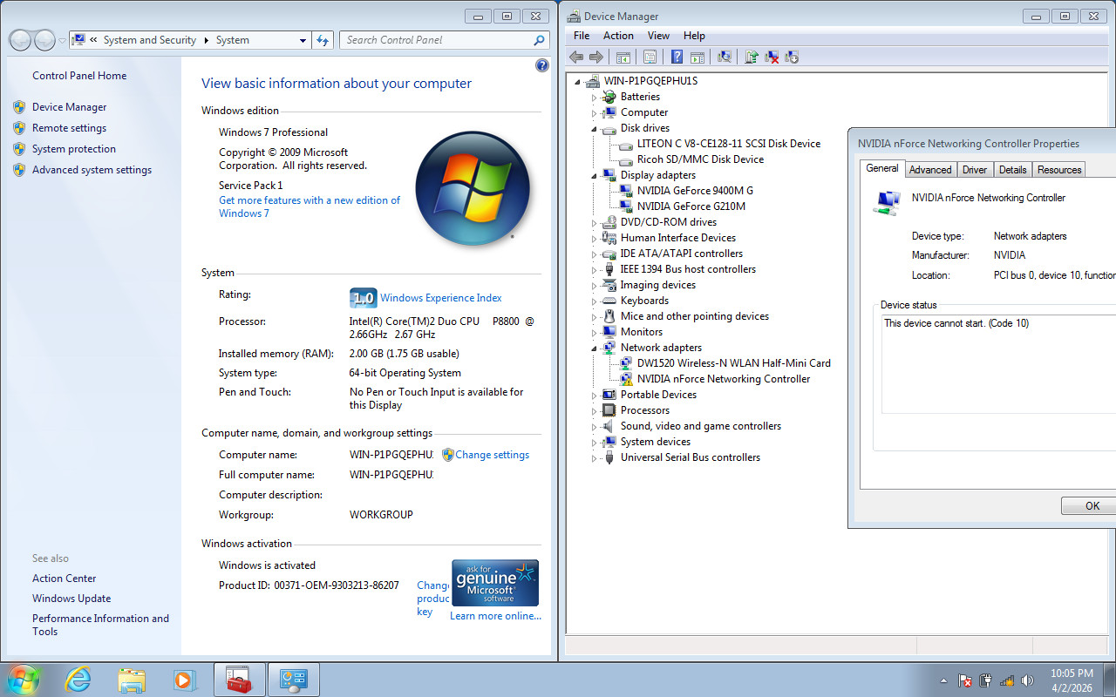This screenshot has width=1116, height=697.
Task: Open the Windows Start menu
Action: [24, 679]
